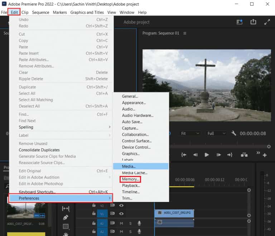The width and height of the screenshot is (275, 236).
Task: Mute audio track A2
Action: coord(121,232)
